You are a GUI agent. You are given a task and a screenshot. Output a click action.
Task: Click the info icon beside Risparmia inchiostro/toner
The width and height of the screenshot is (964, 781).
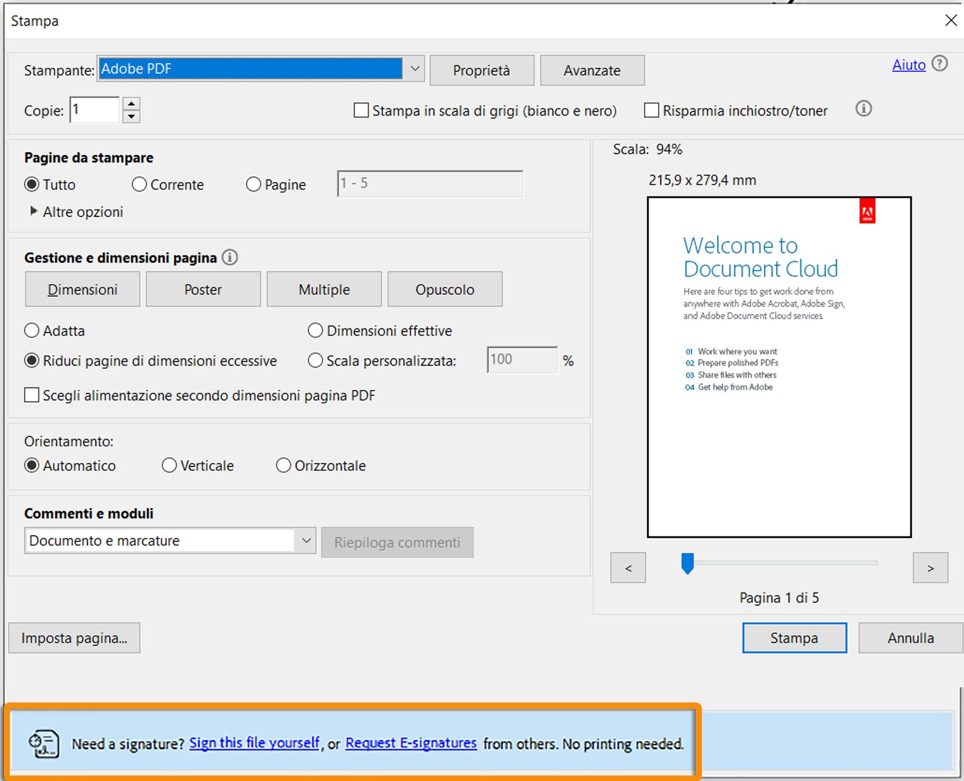tap(864, 109)
